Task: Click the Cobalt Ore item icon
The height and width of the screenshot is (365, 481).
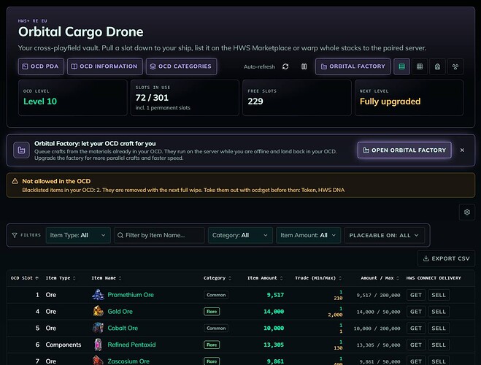Action: 98,328
